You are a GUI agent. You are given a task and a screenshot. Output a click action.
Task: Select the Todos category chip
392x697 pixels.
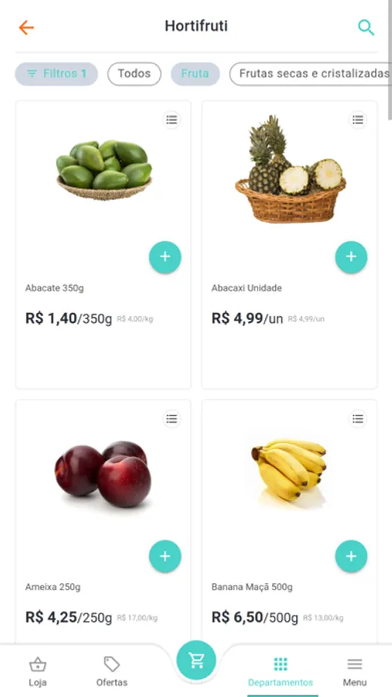pos(134,74)
